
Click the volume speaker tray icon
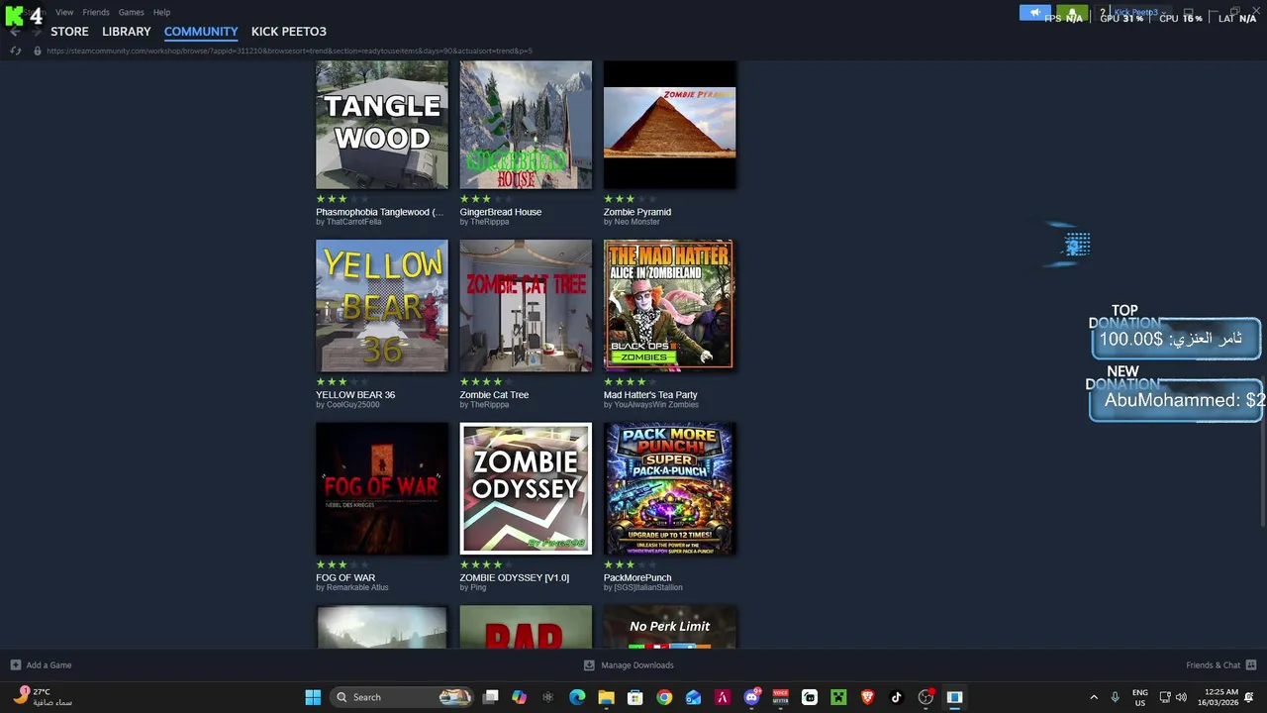pos(1181,697)
